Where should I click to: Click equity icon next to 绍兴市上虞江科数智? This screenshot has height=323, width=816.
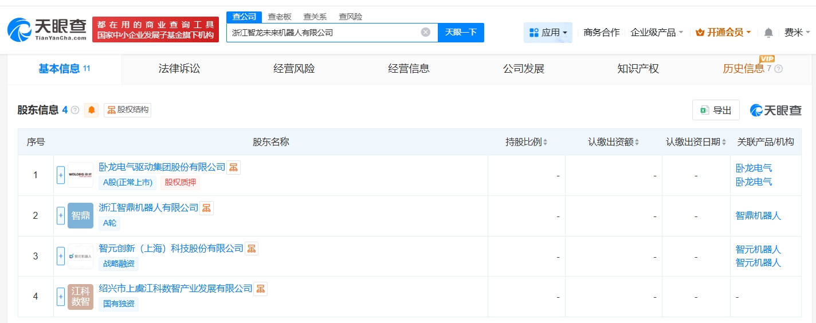[x=260, y=289]
